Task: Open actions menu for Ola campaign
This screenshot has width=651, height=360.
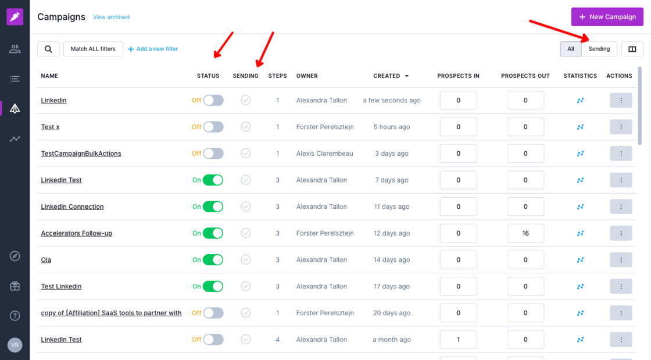Action: 621,259
